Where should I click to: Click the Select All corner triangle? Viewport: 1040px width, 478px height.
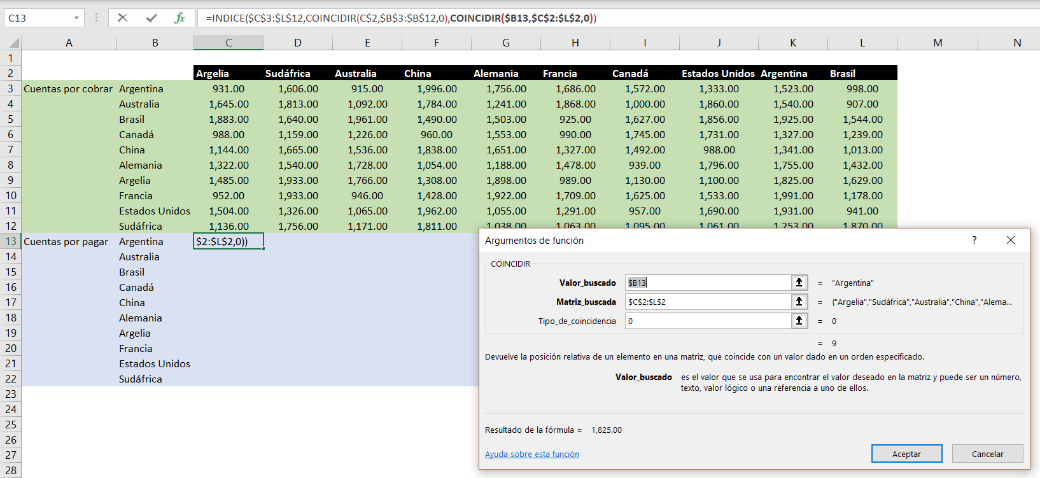(14, 43)
